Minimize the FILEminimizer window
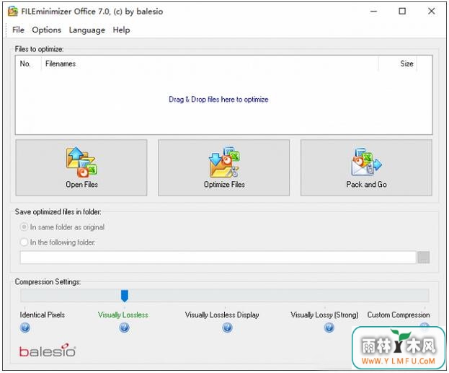 coord(373,11)
